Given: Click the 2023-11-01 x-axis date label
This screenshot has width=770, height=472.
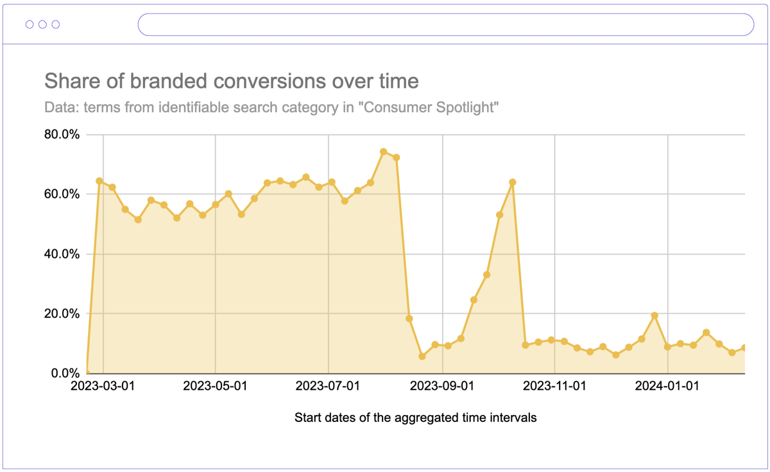Looking at the screenshot, I should click(554, 386).
